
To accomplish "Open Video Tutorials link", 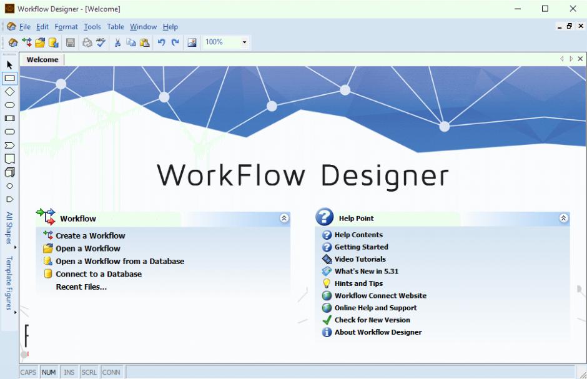I will pos(360,259).
